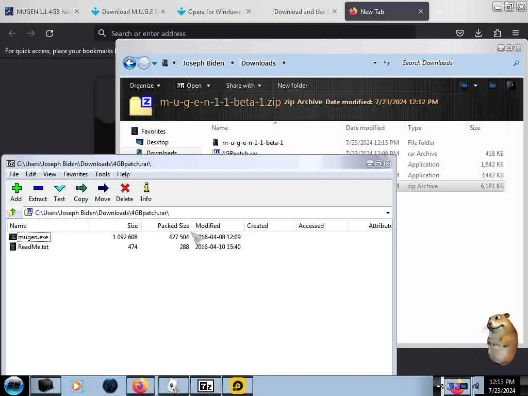Open Firefox extensions icon
The image size is (528, 396).
[x=497, y=33]
